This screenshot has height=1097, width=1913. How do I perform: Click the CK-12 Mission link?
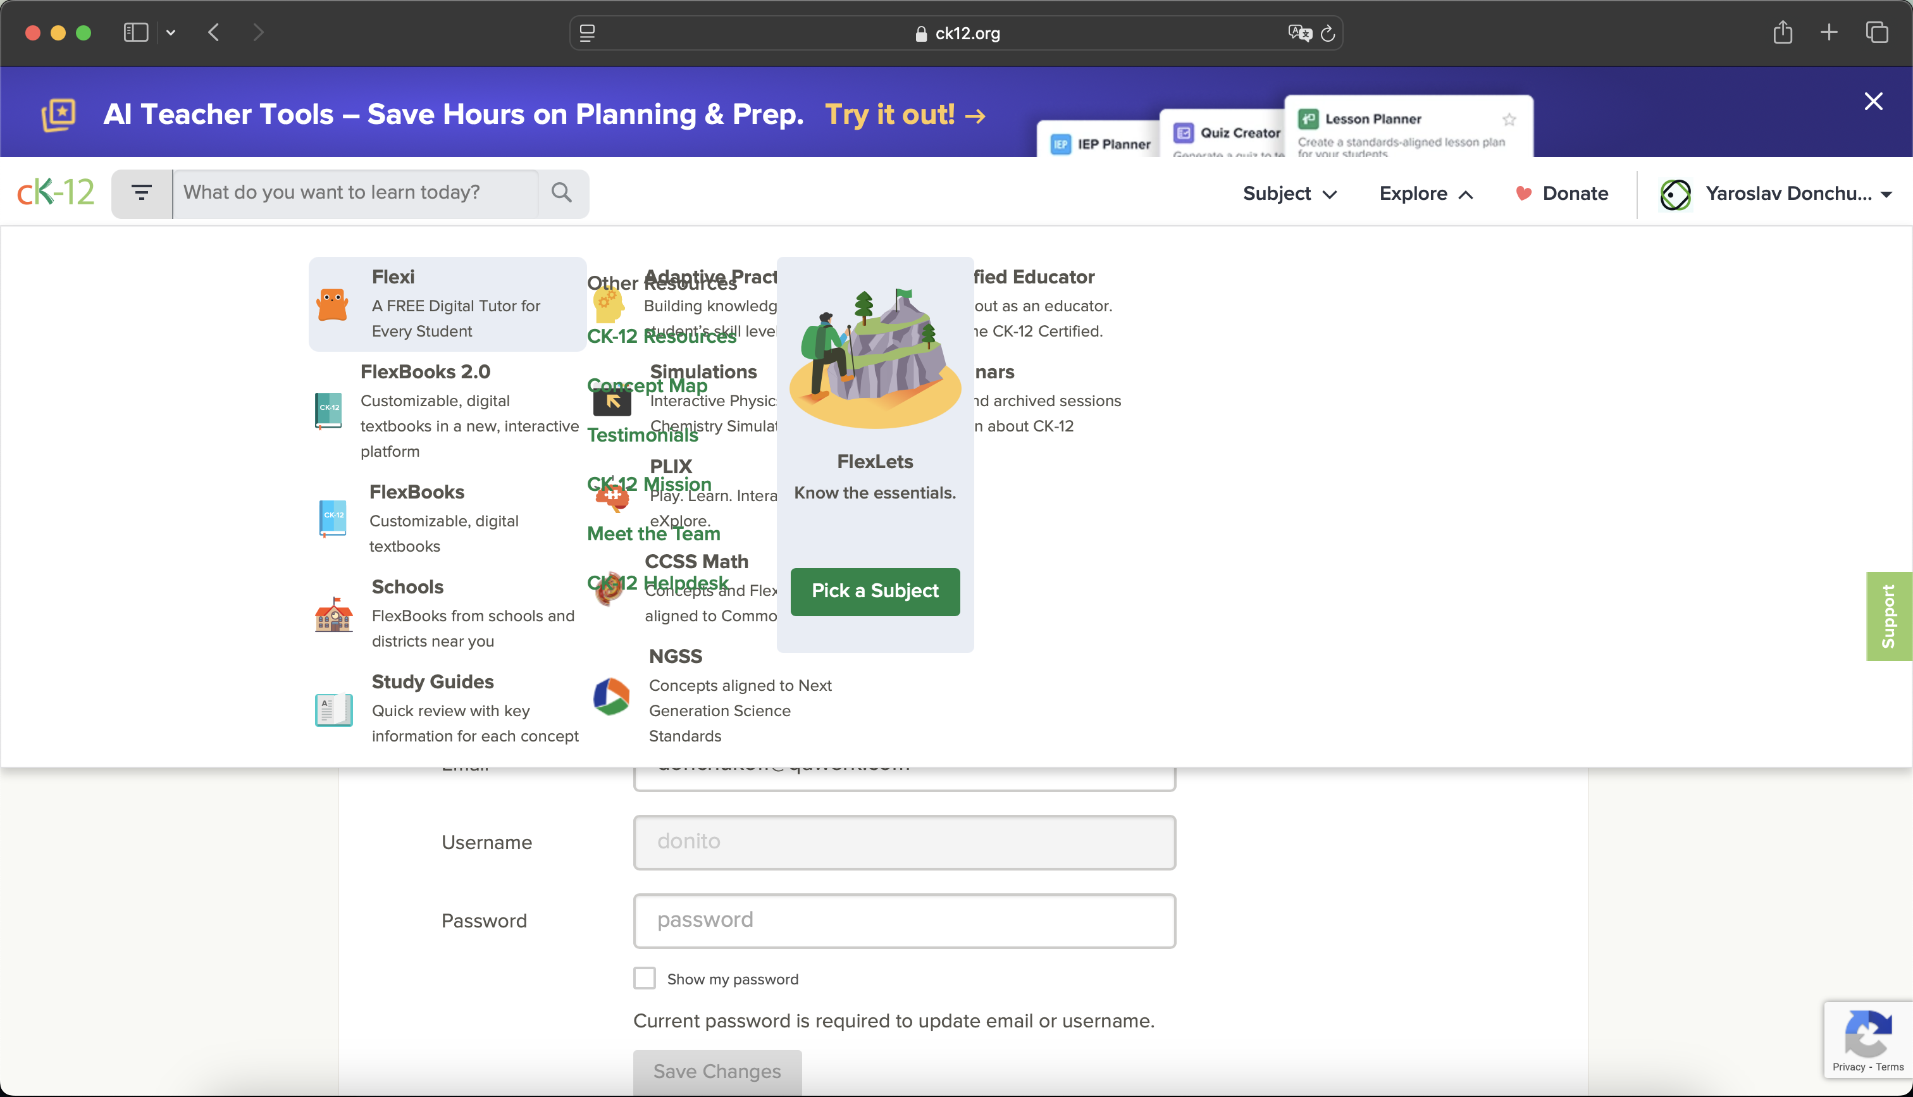(649, 484)
